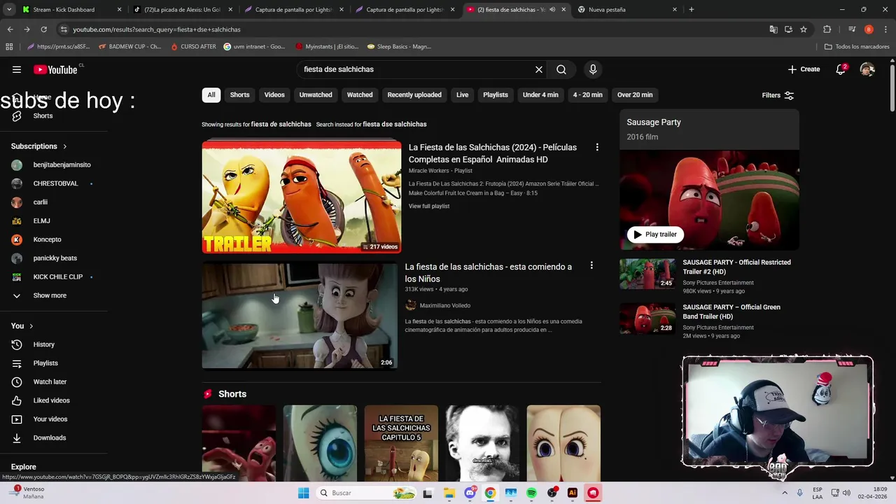Open the account avatar menu
The width and height of the screenshot is (896, 504).
pyautogui.click(x=867, y=69)
